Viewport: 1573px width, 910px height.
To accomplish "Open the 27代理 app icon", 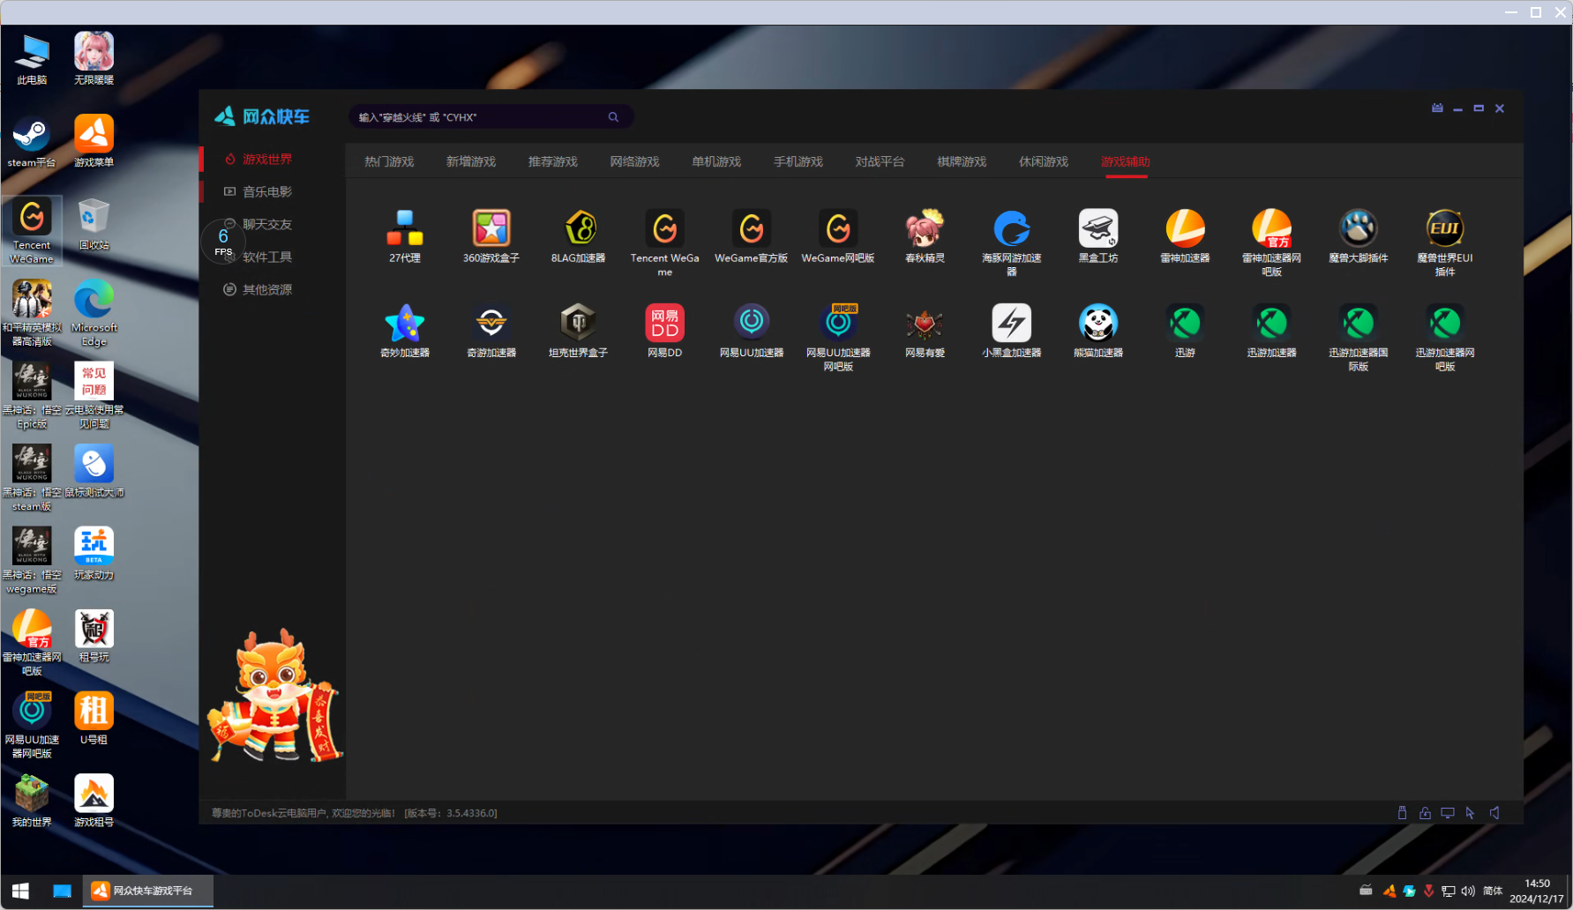I will pyautogui.click(x=405, y=236).
